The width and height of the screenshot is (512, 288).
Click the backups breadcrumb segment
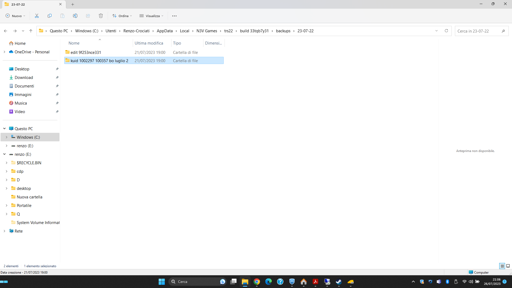[x=283, y=31]
